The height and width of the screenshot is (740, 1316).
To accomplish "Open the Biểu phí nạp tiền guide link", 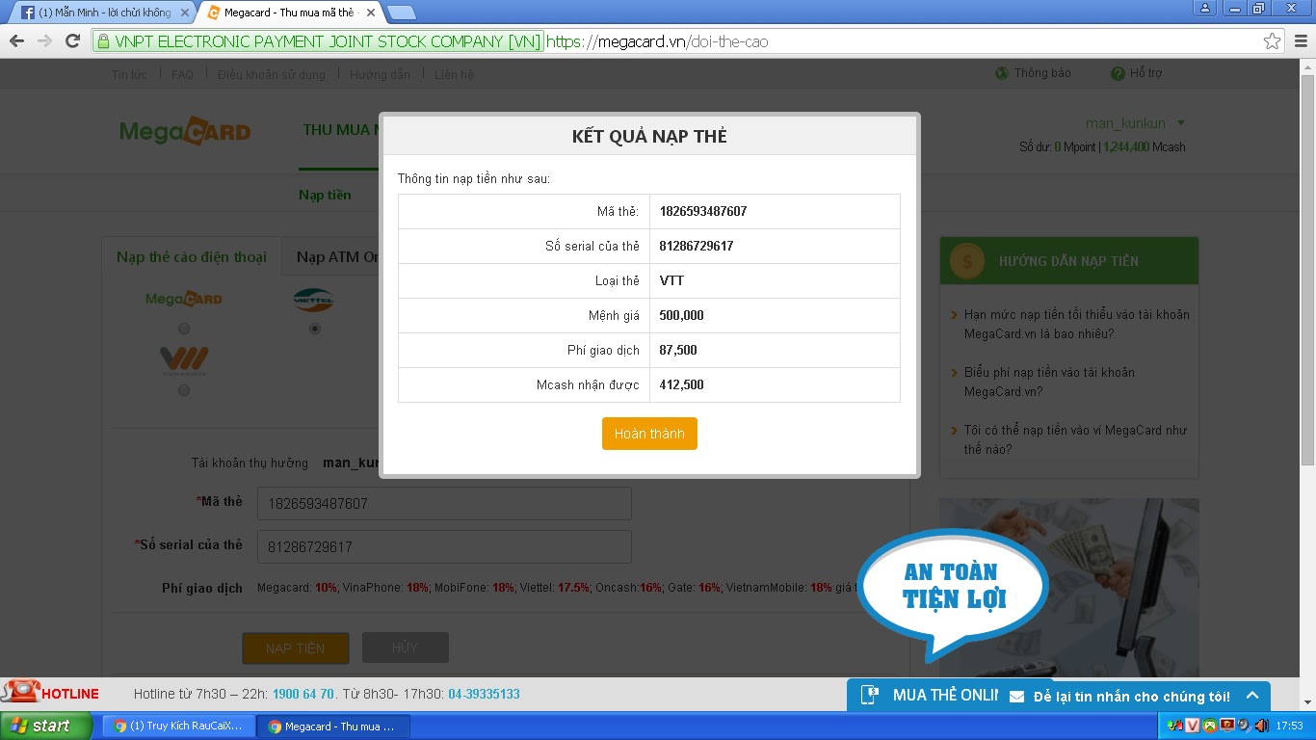I will pyautogui.click(x=1049, y=382).
